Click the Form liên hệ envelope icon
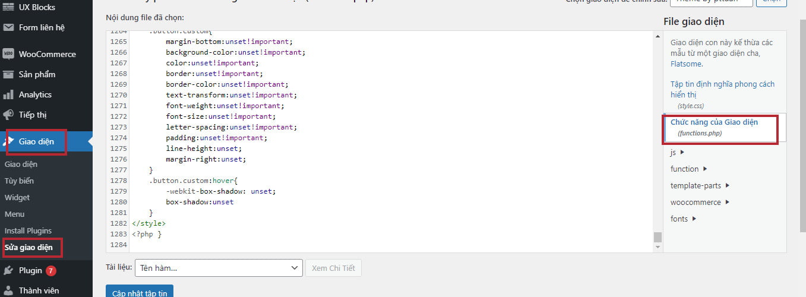This screenshot has height=297, width=806. [8, 27]
